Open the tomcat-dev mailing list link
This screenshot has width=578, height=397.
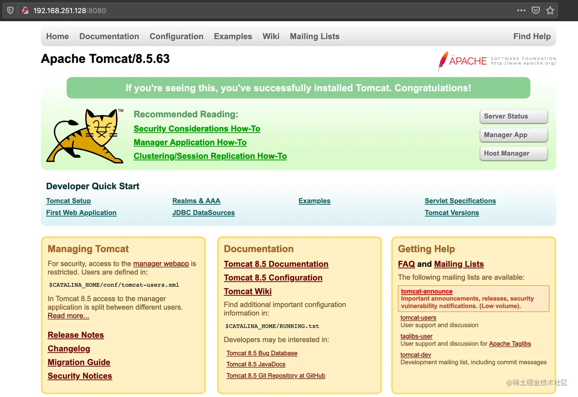[416, 355]
